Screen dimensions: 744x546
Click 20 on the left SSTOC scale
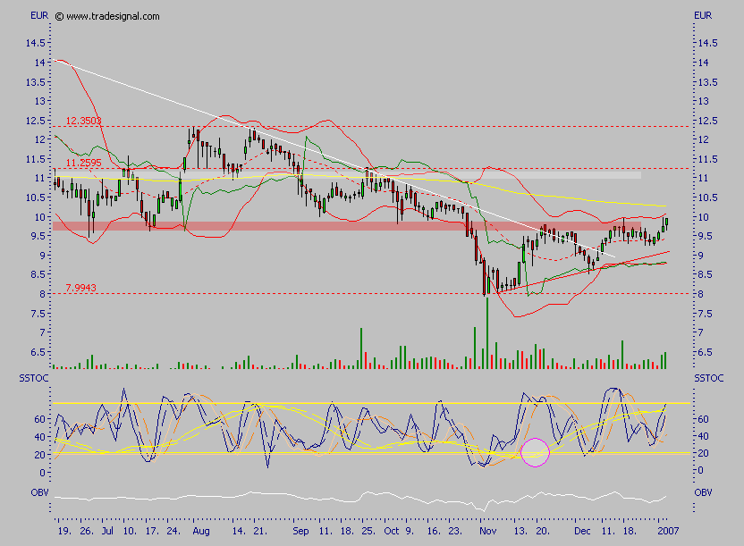(40, 455)
